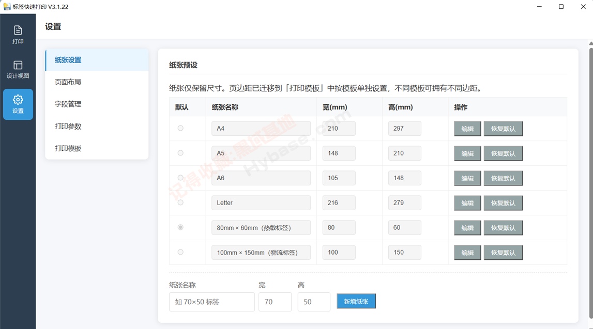Click 编辑 for the Letter row
This screenshot has width=593, height=329.
point(467,203)
